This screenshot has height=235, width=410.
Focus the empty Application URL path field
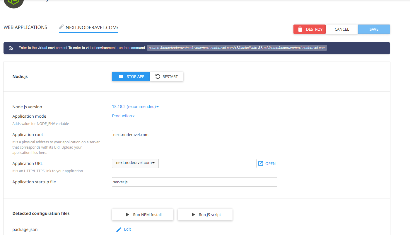point(207,163)
